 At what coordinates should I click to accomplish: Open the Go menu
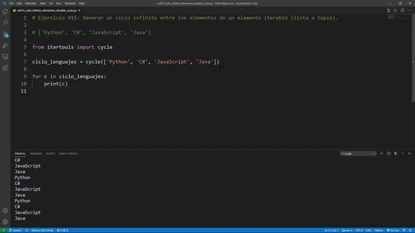click(x=51, y=3)
